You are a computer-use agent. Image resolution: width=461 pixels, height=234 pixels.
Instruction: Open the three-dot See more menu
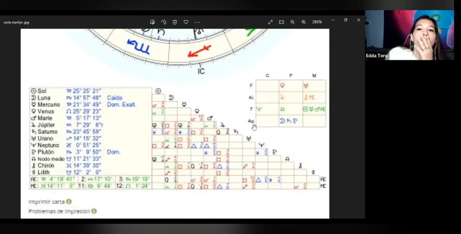[197, 22]
